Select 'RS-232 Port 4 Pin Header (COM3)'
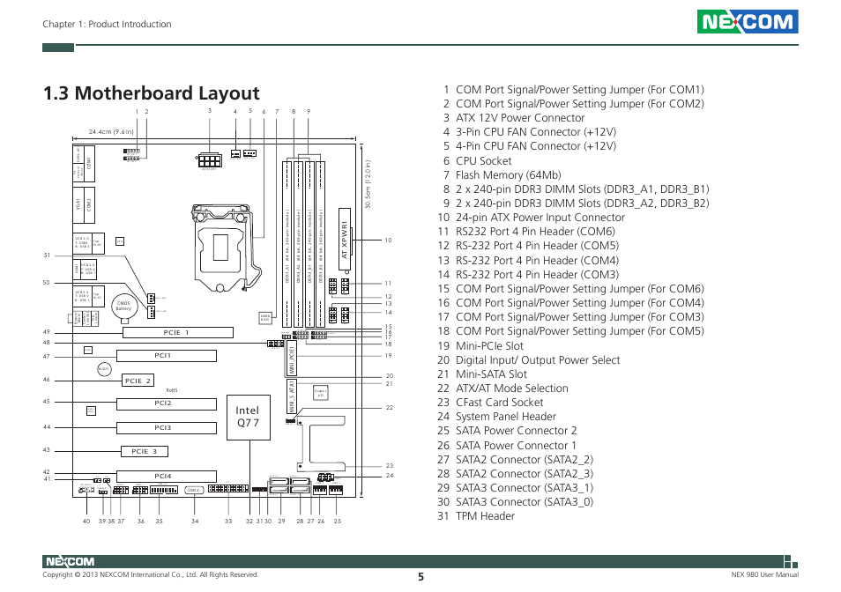This screenshot has width=841, height=592. tap(538, 275)
